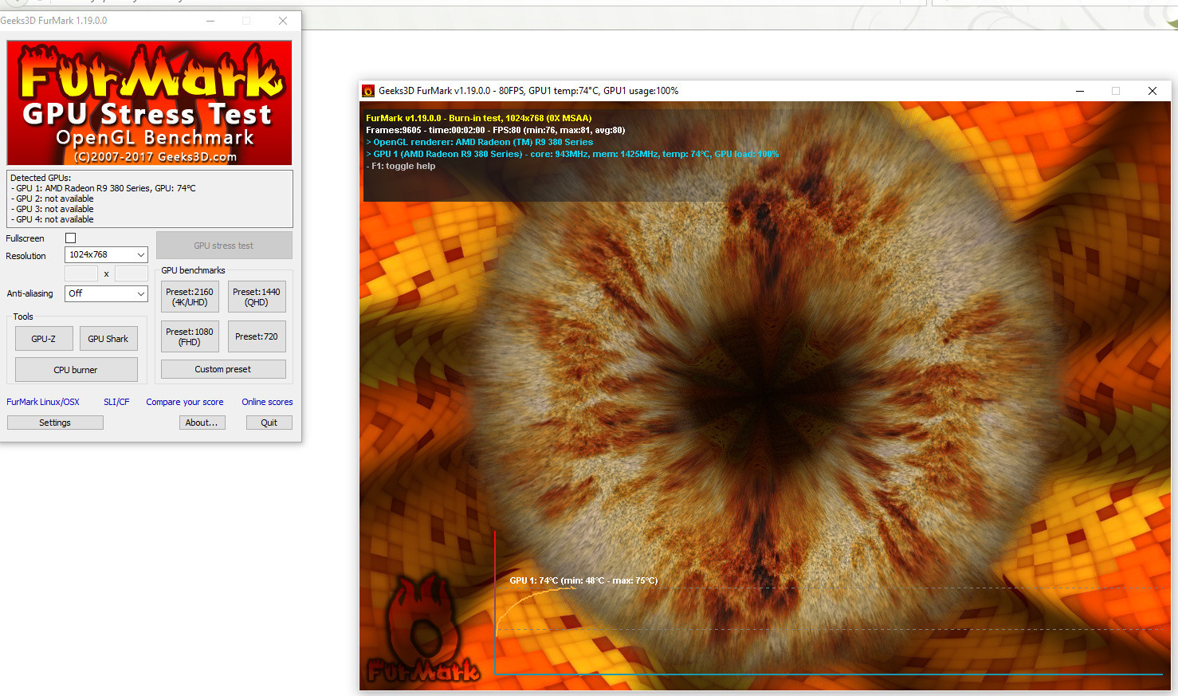Click the 'GPU 1: 74°C (min: 48°C' graph label
The image size is (1178, 696).
(x=583, y=580)
